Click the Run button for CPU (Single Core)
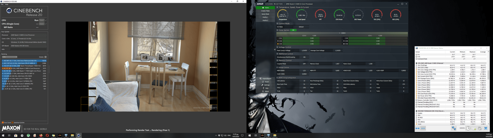Screen dimensions: 493x138 point(42,24)
